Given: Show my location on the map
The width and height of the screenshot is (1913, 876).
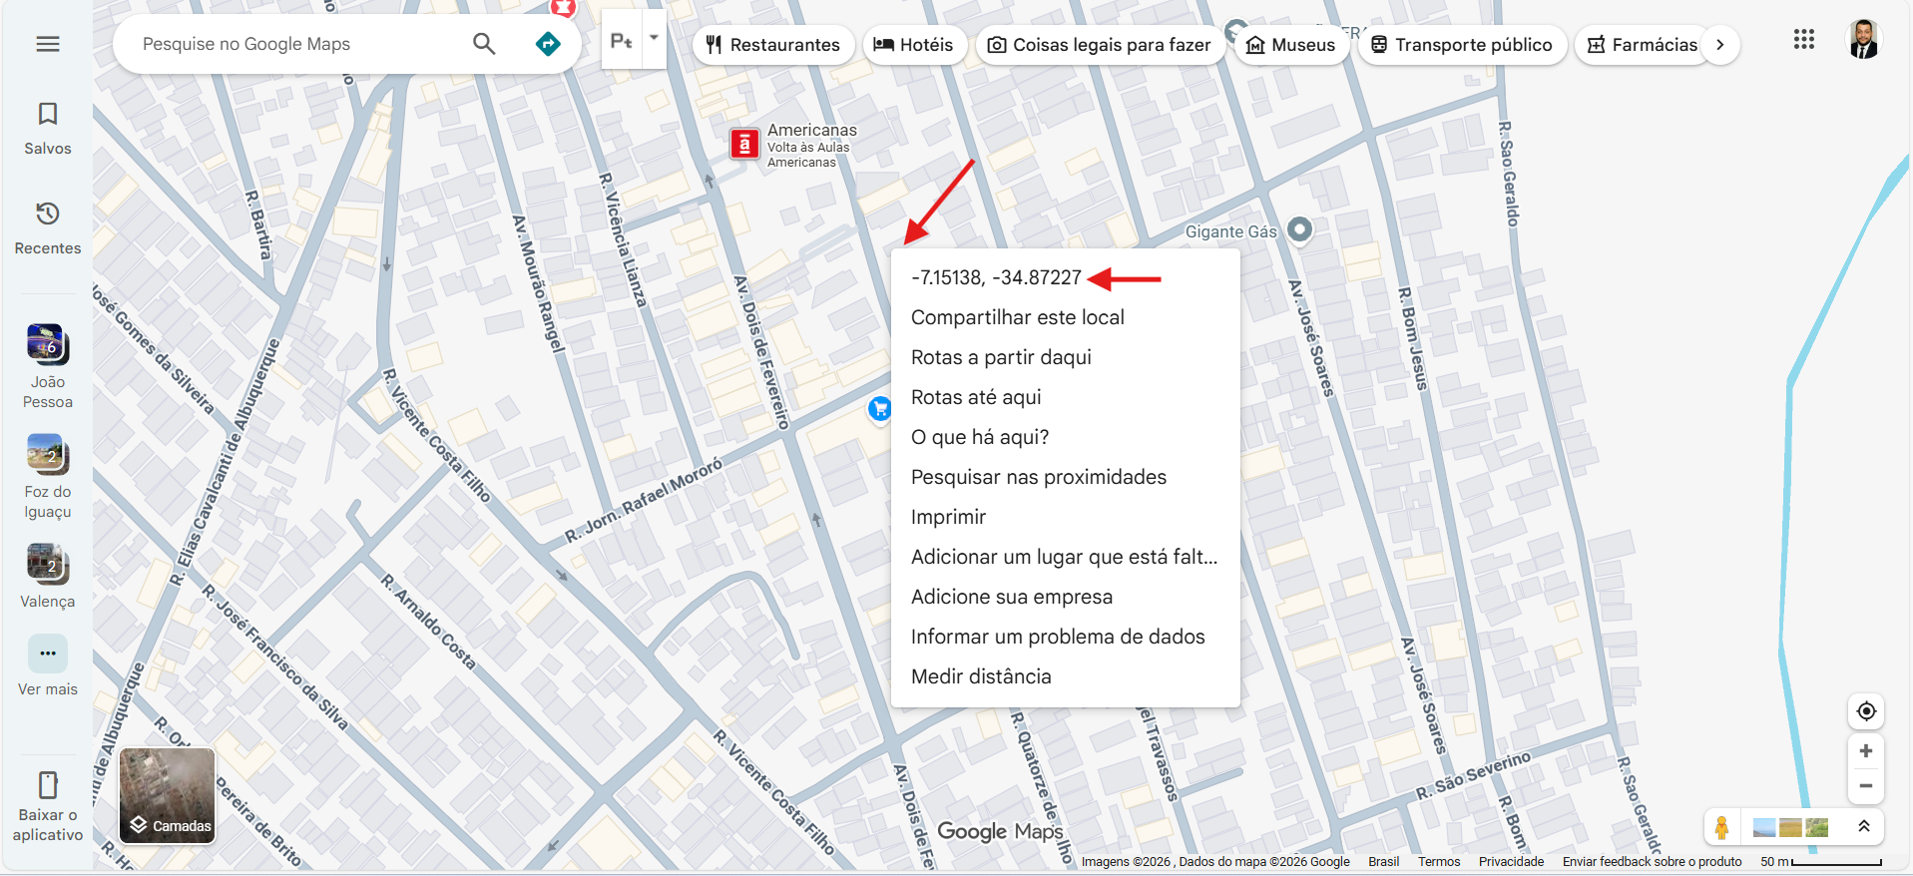Looking at the screenshot, I should tap(1866, 711).
